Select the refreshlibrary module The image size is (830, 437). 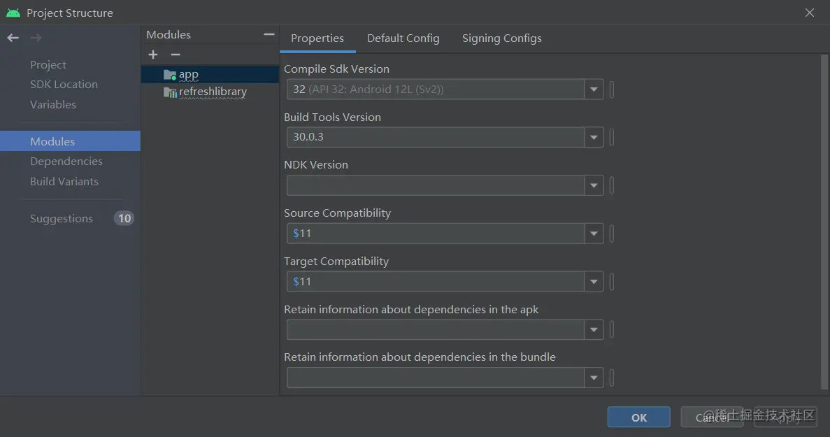click(213, 92)
